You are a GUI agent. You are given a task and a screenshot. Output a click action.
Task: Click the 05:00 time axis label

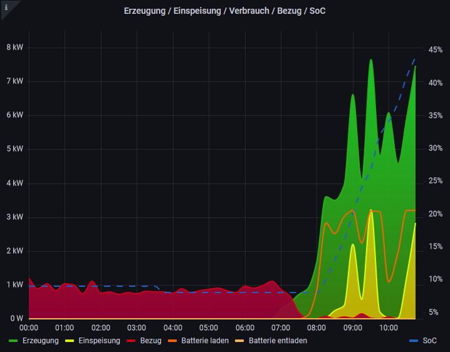point(209,328)
